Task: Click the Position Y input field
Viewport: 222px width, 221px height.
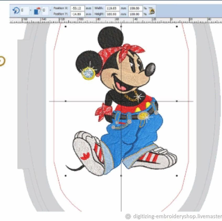Action: [77, 14]
